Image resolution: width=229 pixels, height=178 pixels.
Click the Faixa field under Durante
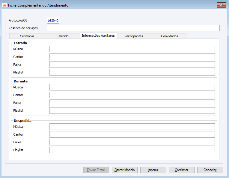(132, 103)
